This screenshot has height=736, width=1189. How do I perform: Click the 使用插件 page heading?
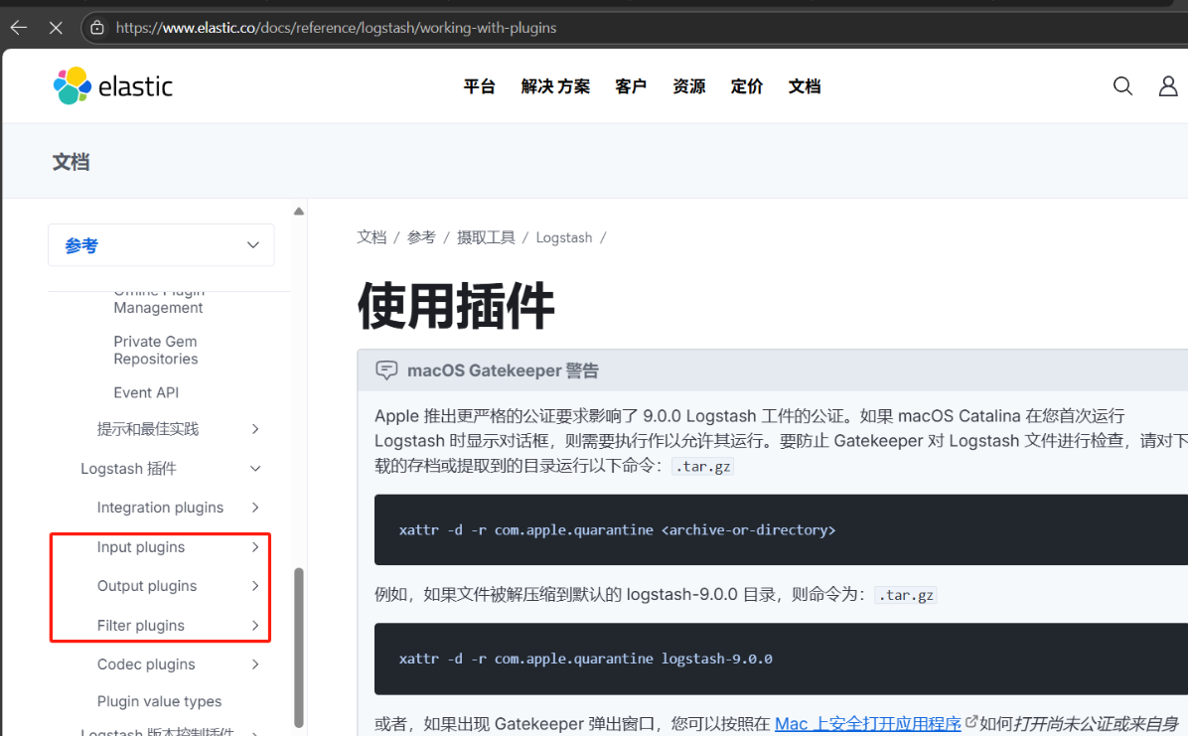pos(456,306)
